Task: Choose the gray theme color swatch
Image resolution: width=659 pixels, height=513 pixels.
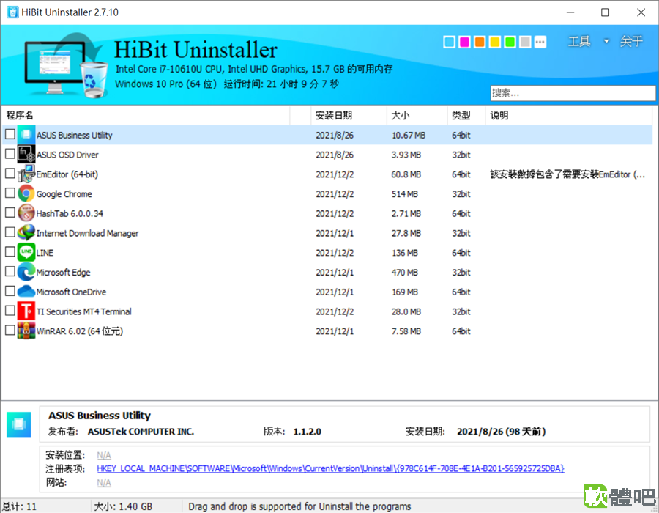Action: (525, 42)
